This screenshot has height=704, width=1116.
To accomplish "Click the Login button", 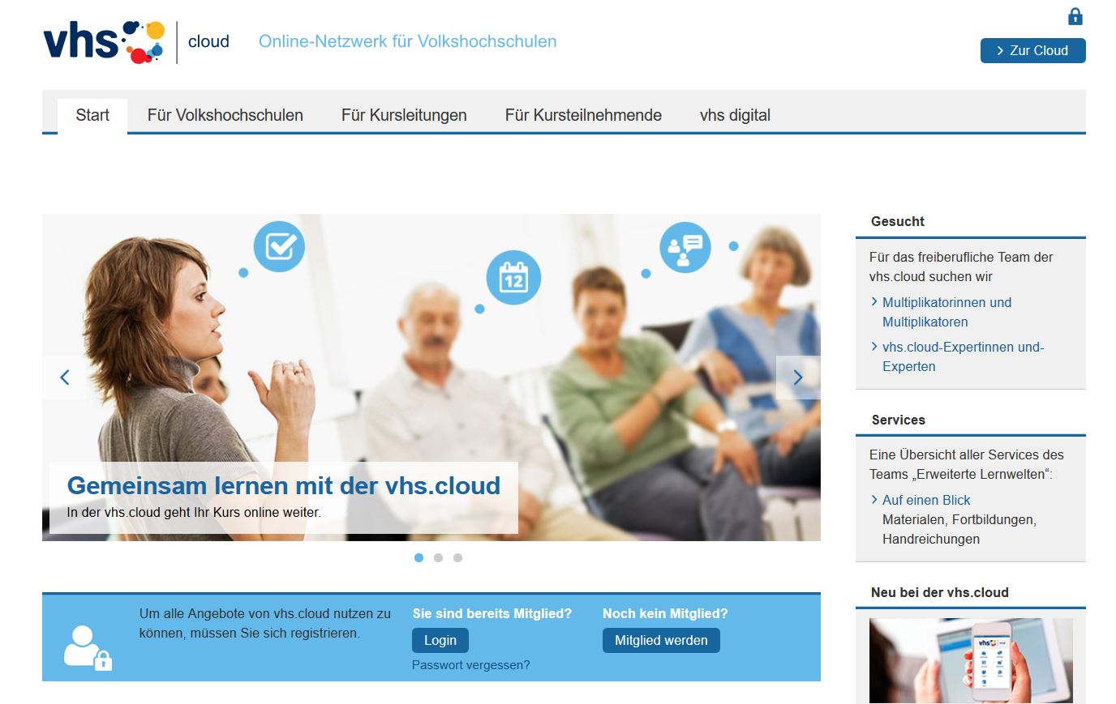I will click(x=440, y=640).
